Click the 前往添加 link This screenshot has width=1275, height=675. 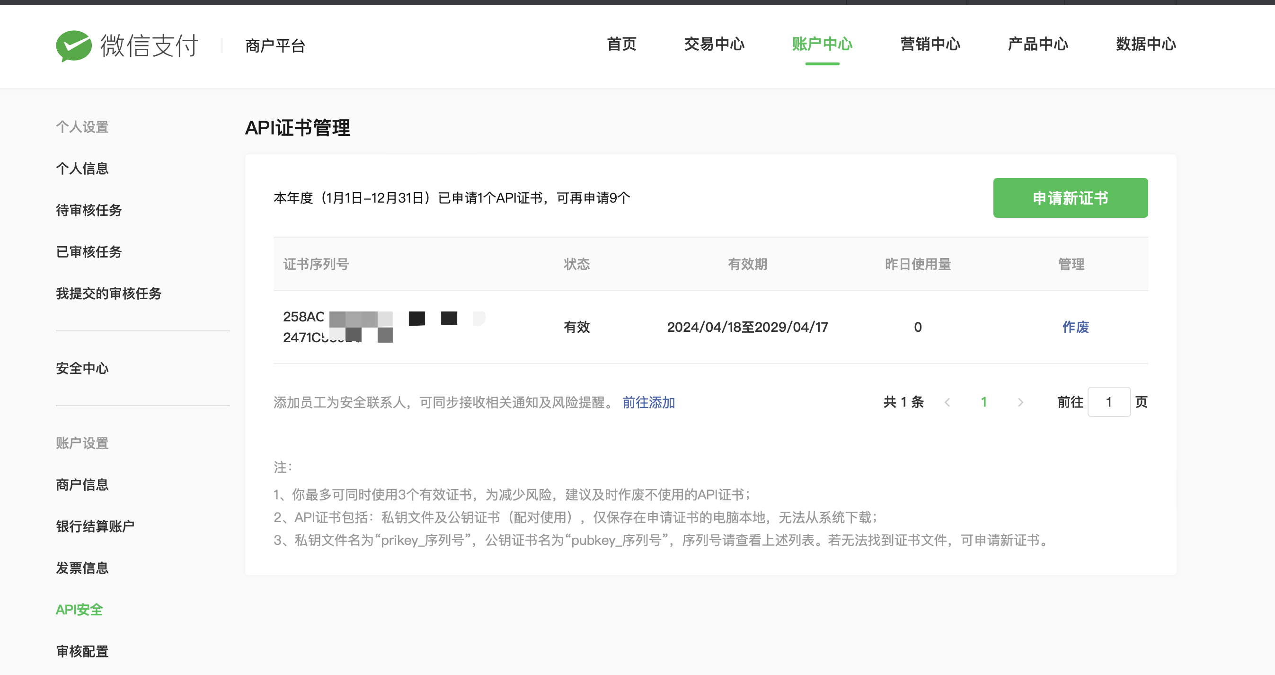pyautogui.click(x=648, y=402)
